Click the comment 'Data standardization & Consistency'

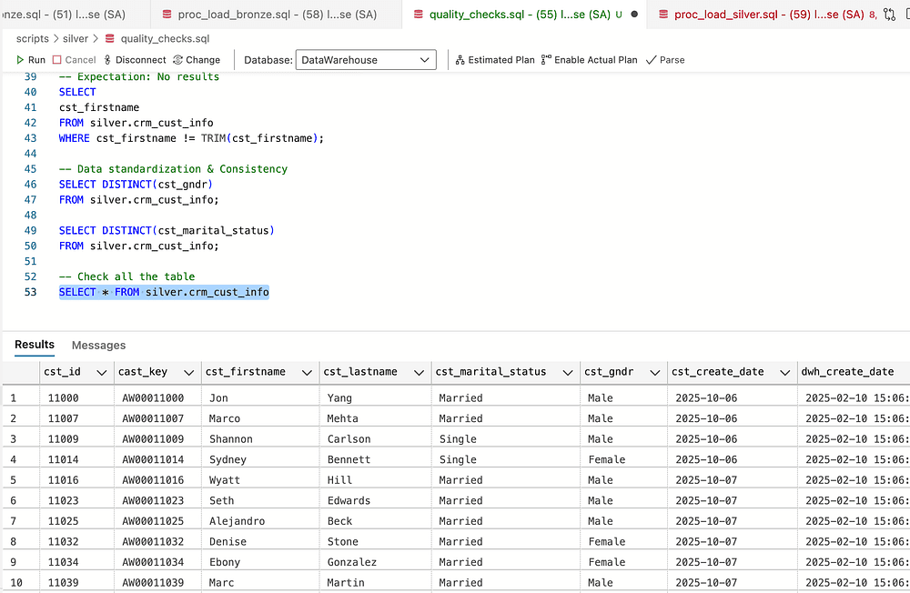pyautogui.click(x=173, y=169)
